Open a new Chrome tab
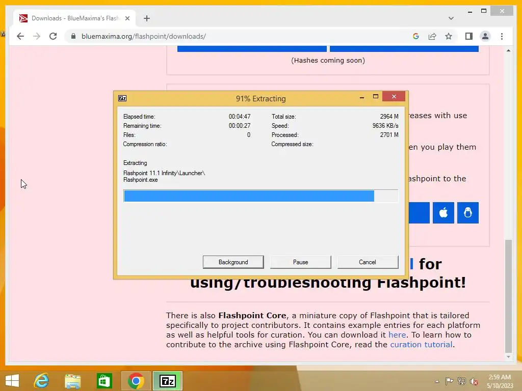Image resolution: width=522 pixels, height=391 pixels. (146, 18)
